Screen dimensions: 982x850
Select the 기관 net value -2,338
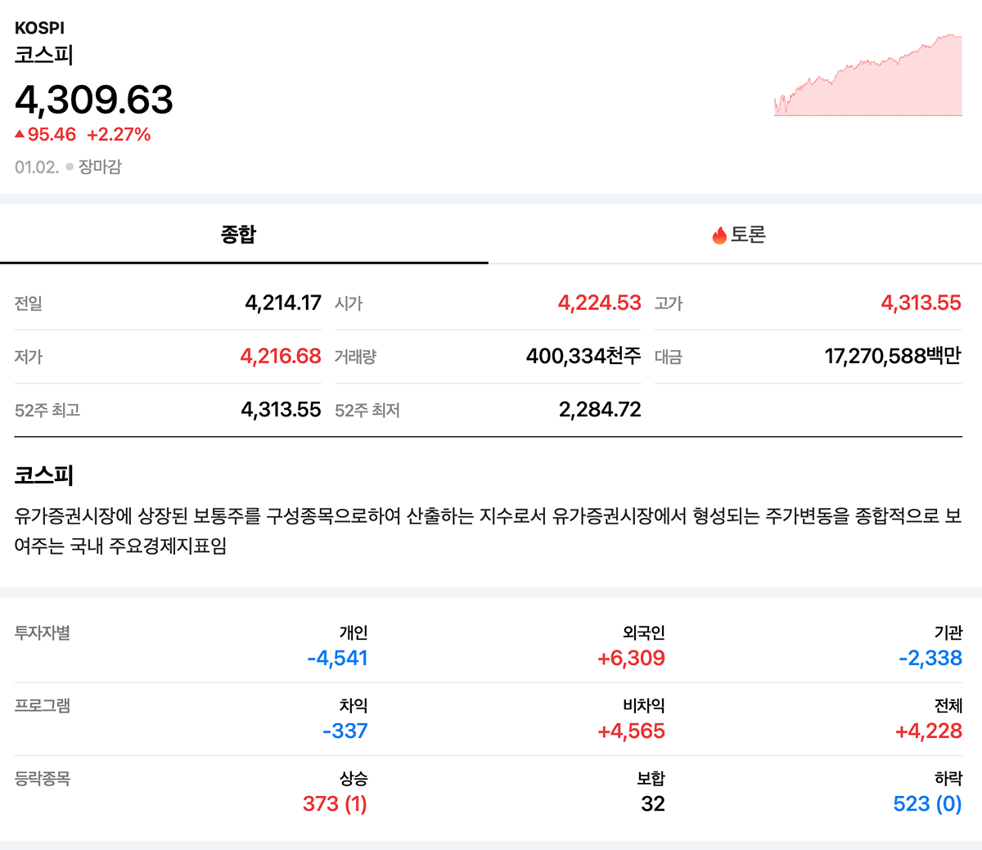[x=930, y=658]
